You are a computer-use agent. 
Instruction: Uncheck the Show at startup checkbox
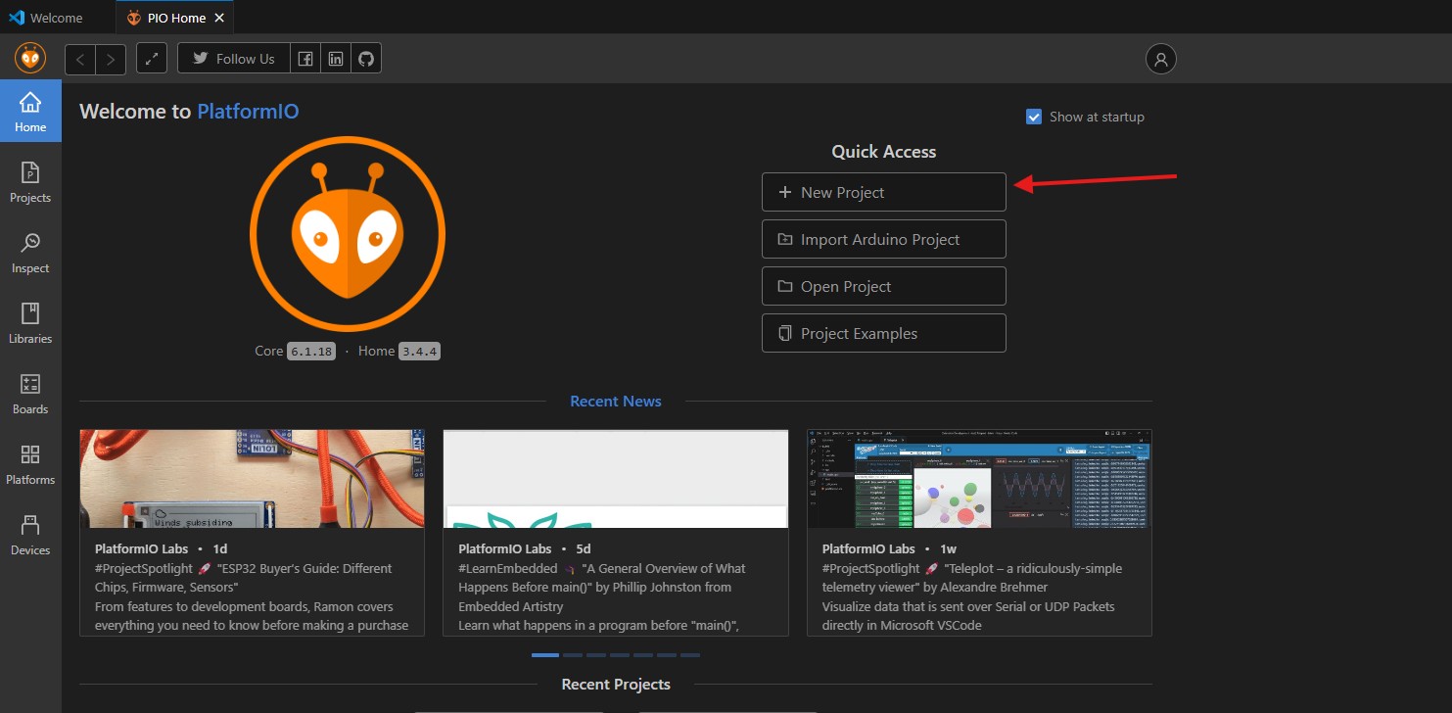pos(1034,117)
